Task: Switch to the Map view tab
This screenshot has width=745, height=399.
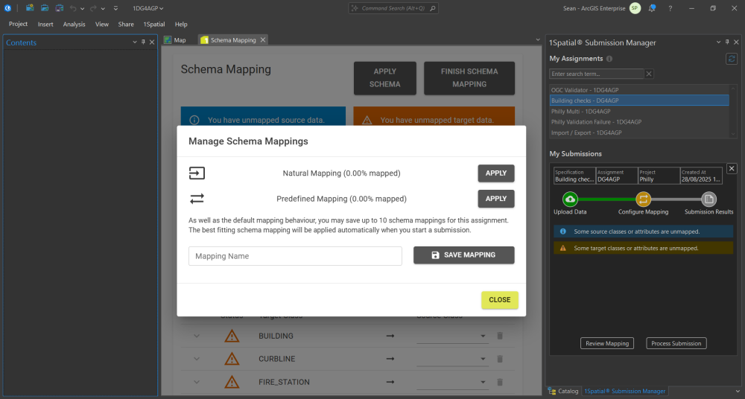Action: 175,40
